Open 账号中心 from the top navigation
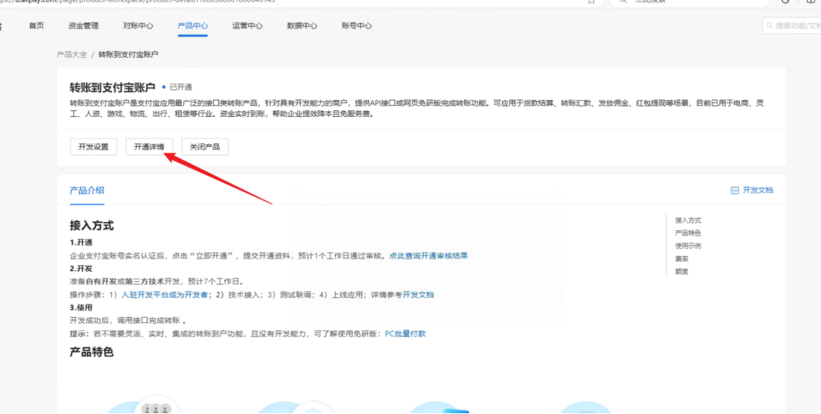Image resolution: width=821 pixels, height=414 pixels. 356,26
